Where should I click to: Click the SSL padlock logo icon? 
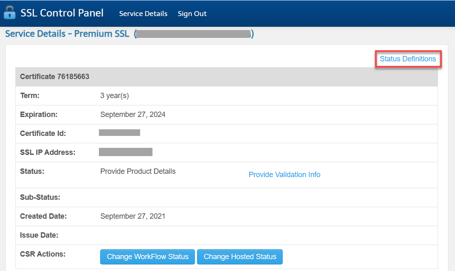tap(9, 12)
